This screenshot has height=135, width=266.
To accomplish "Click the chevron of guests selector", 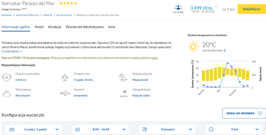I will (57, 129).
